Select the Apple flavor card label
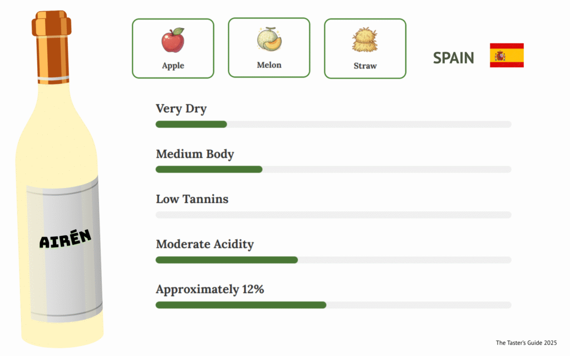 (173, 66)
